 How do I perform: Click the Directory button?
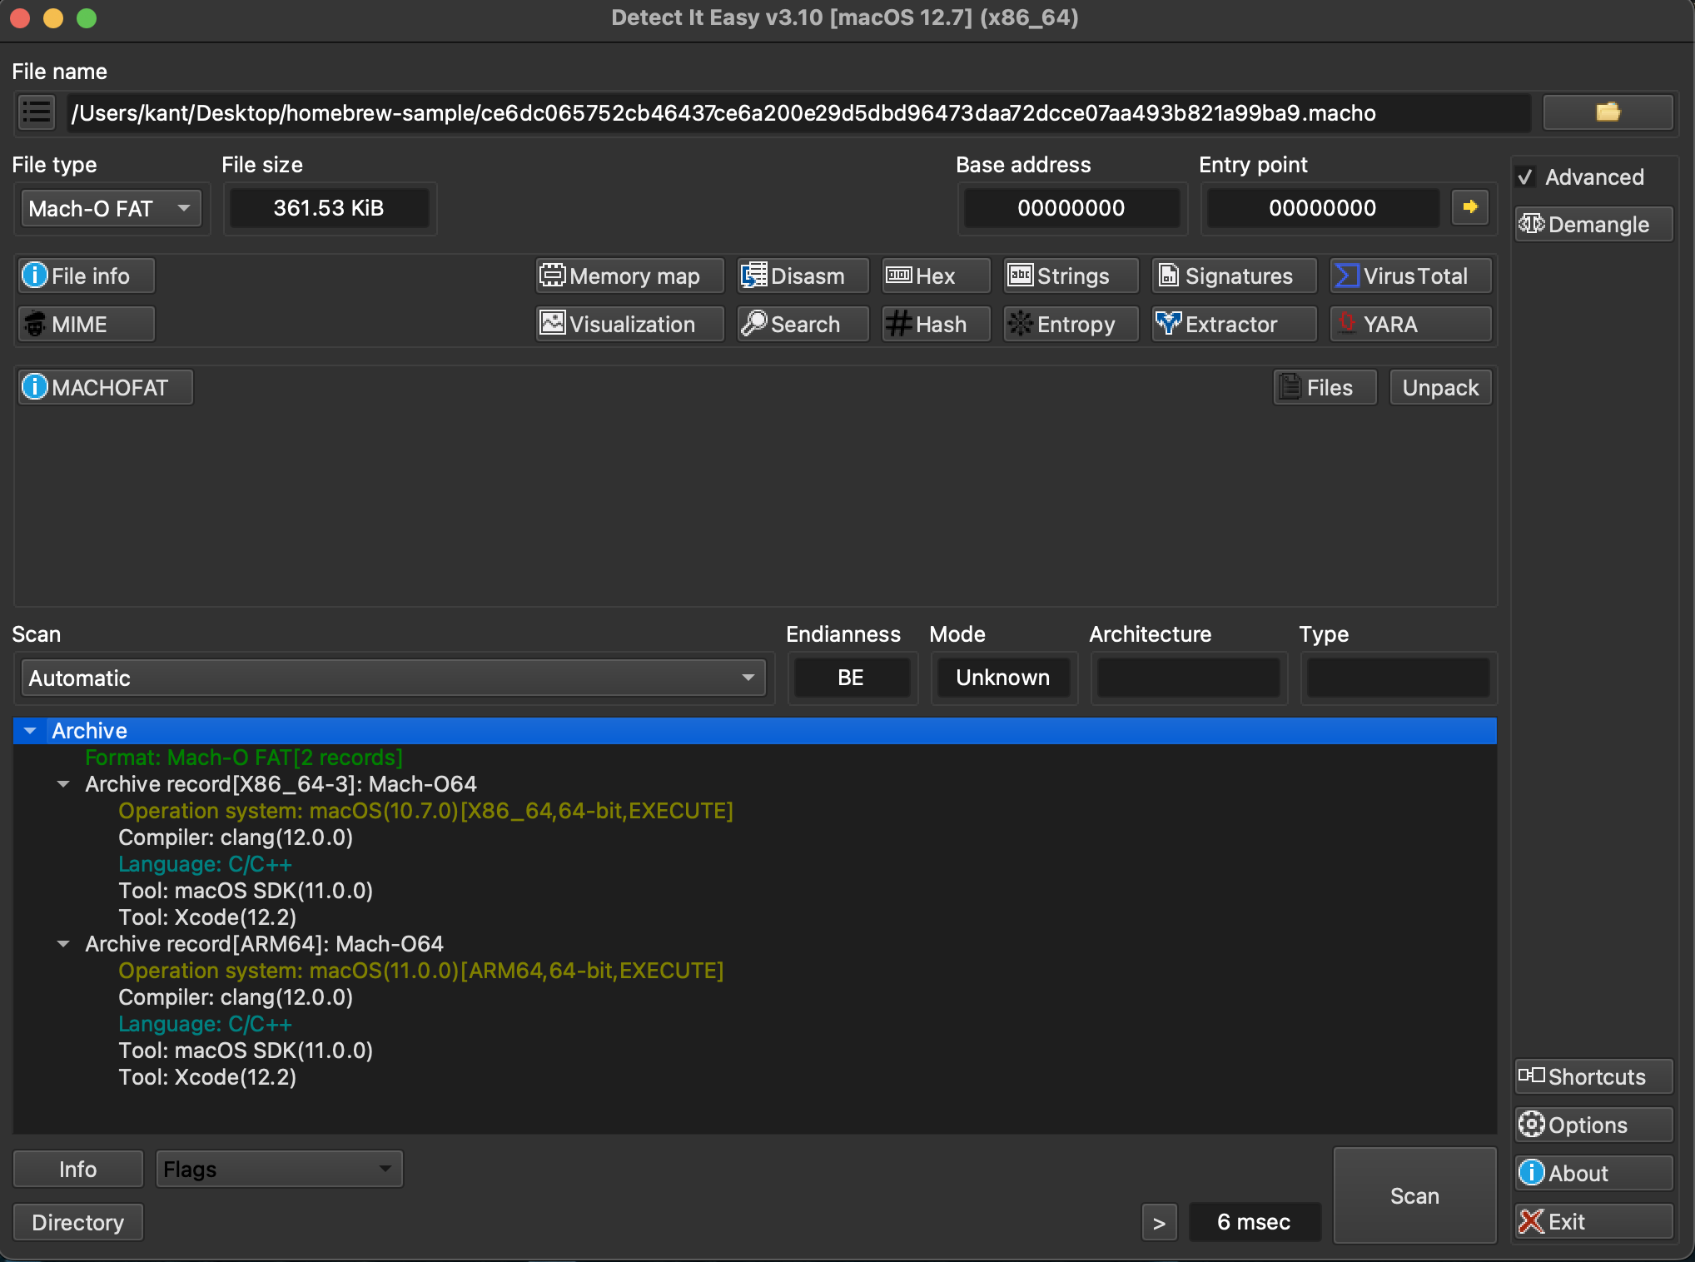[x=78, y=1222]
